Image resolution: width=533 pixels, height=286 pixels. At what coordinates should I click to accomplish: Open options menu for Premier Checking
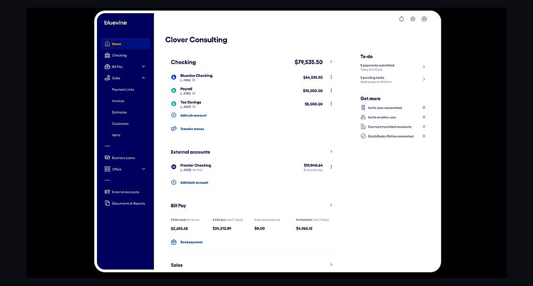point(331,167)
